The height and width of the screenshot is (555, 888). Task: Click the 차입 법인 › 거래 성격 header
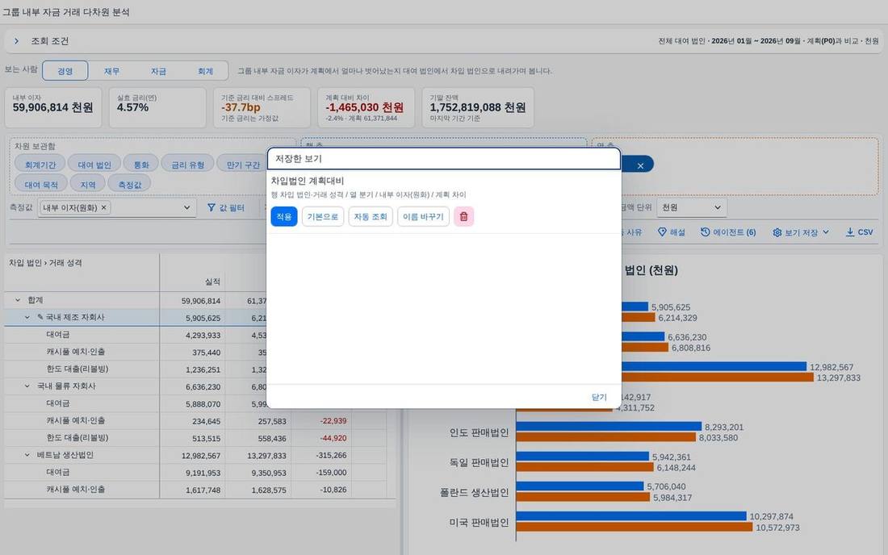(x=45, y=263)
